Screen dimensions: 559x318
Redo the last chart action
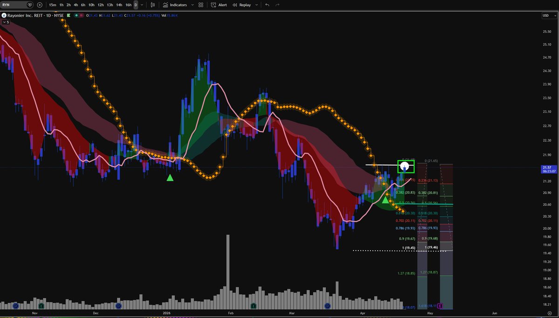278,5
